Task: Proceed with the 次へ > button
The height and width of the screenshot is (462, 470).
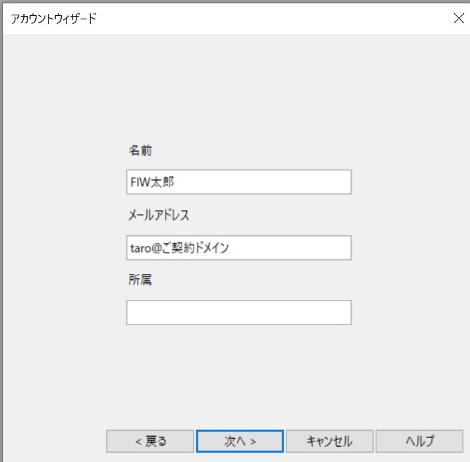Action: [240, 441]
